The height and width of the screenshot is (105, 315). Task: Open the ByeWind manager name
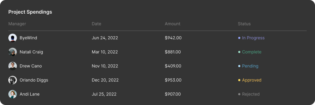[x=28, y=38]
